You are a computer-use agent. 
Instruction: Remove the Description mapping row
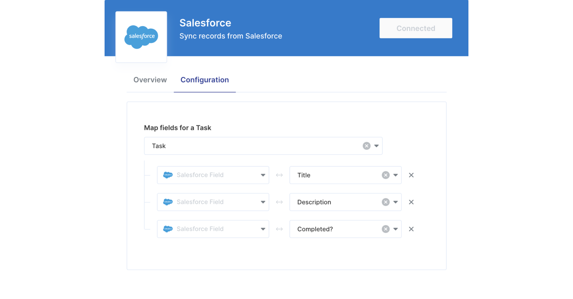[411, 202]
